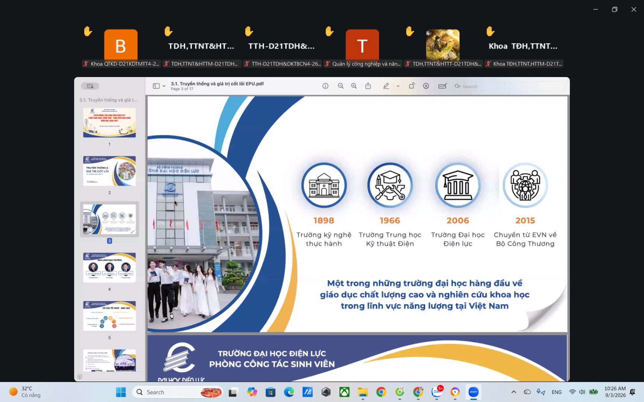Screen dimensions: 644x402
Task: Open page 1 thumbnail in sidebar
Action: click(110, 122)
